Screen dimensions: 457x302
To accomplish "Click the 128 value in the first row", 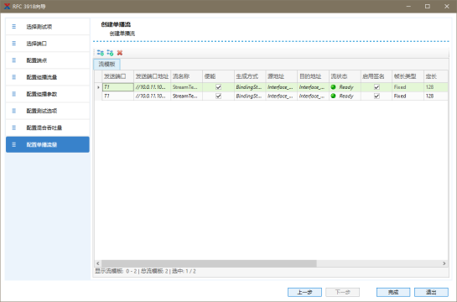I will [x=436, y=87].
